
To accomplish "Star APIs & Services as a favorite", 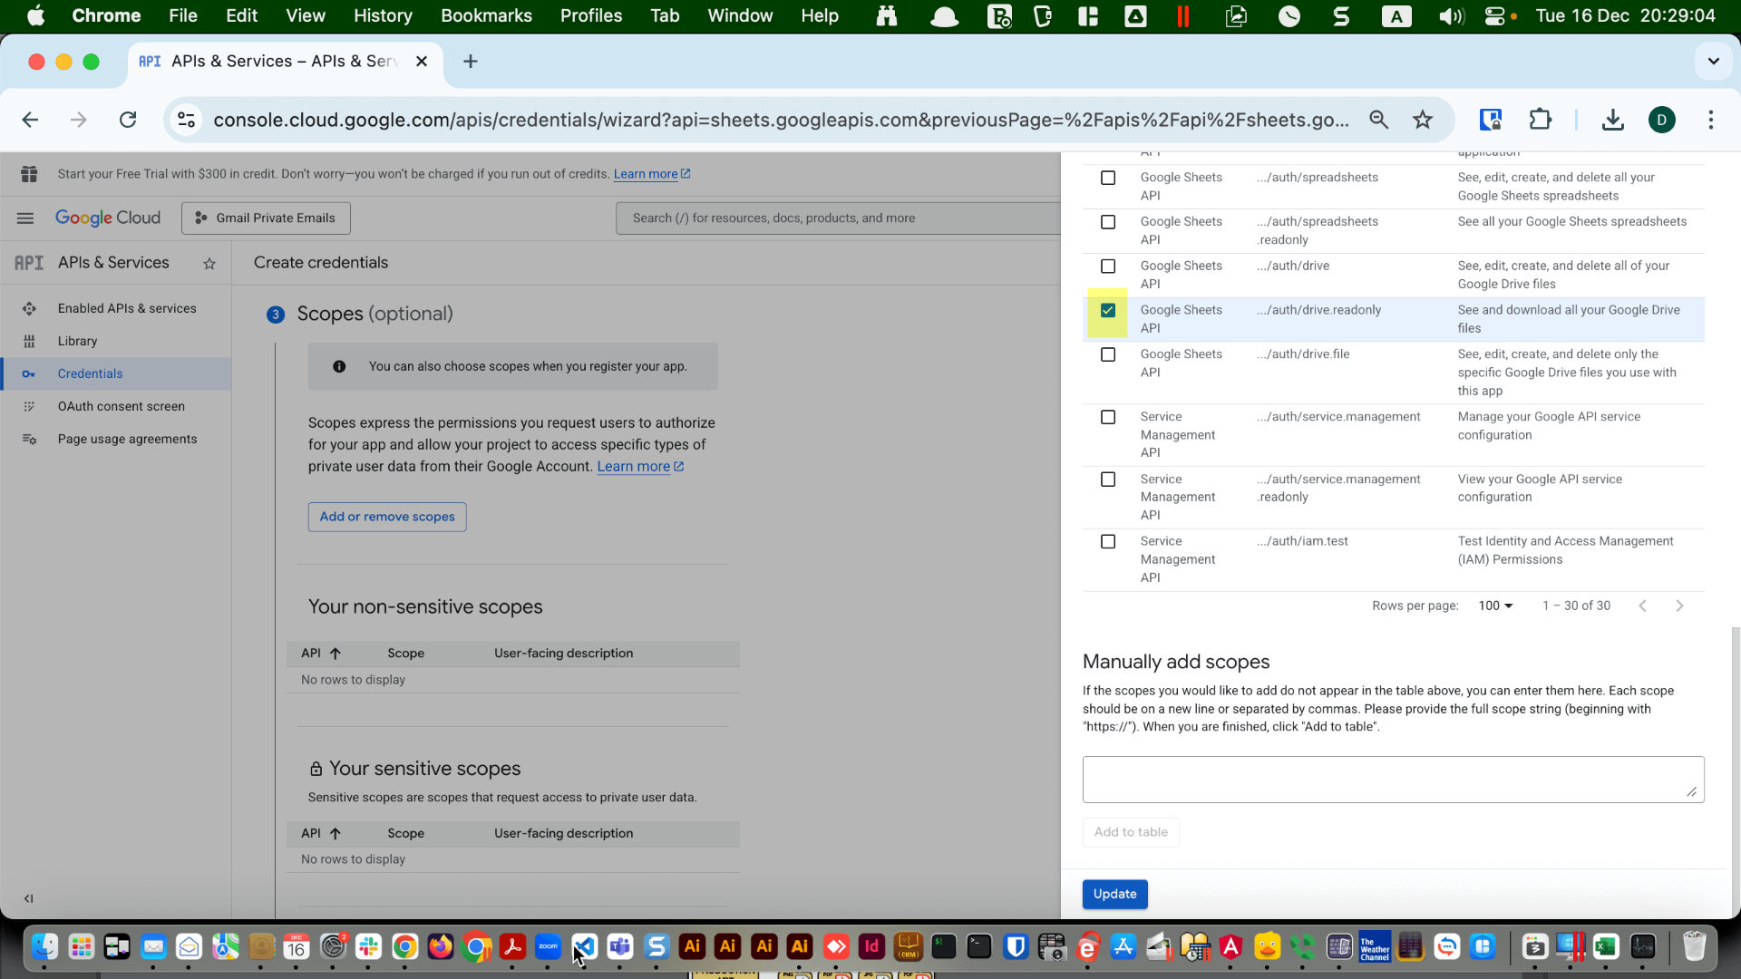I will coord(209,264).
